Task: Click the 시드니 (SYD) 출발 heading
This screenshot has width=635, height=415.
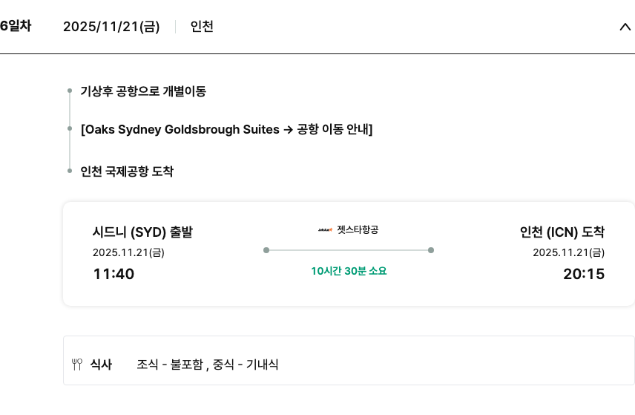Action: [x=142, y=232]
